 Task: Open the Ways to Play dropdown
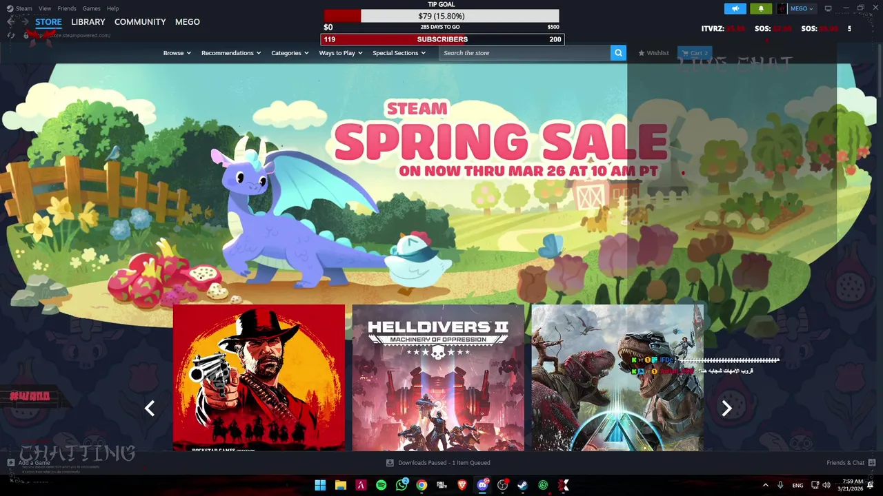pos(341,53)
